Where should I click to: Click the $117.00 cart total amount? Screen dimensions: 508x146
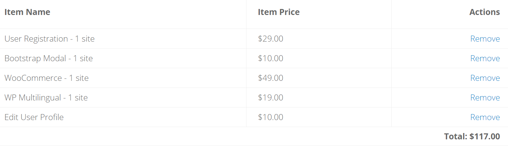tap(485, 137)
